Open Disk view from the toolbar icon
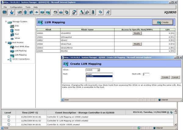183x130 pixels. [20, 12]
